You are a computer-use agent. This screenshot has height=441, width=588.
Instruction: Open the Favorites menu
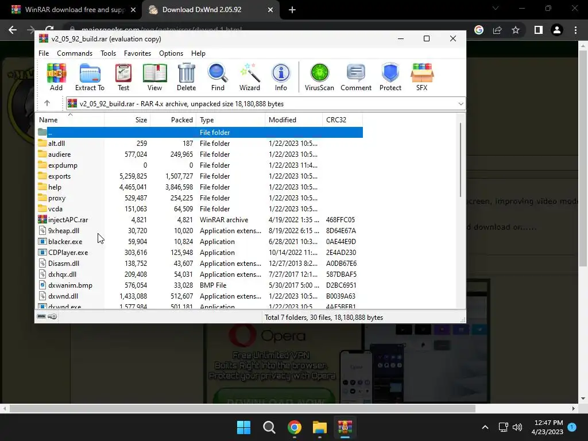tap(137, 53)
